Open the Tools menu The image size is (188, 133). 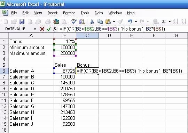pos(85,13)
